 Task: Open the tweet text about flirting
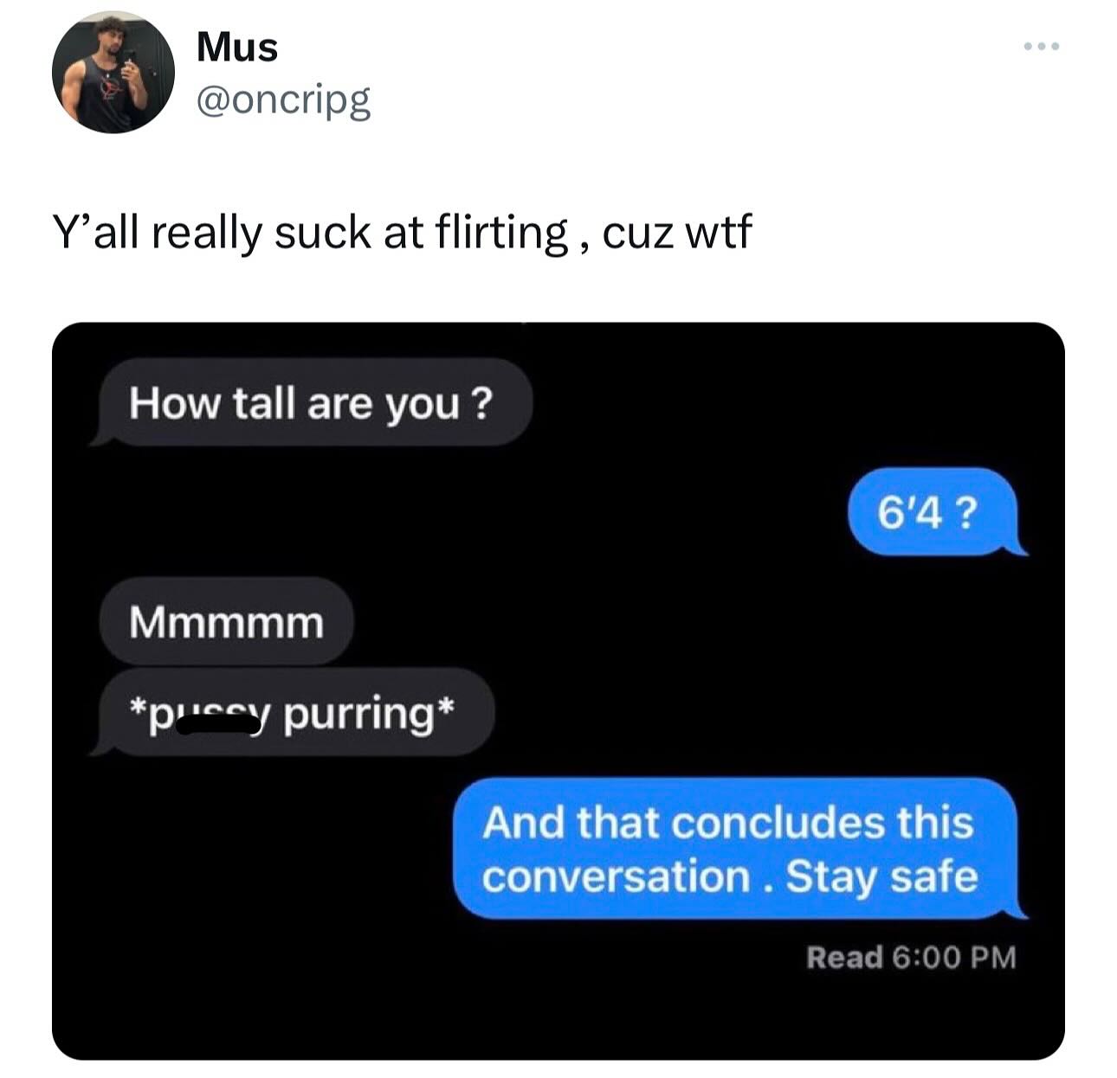click(402, 233)
